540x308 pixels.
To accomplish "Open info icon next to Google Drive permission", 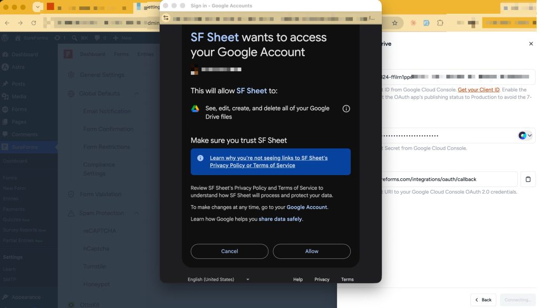I will click(x=346, y=109).
